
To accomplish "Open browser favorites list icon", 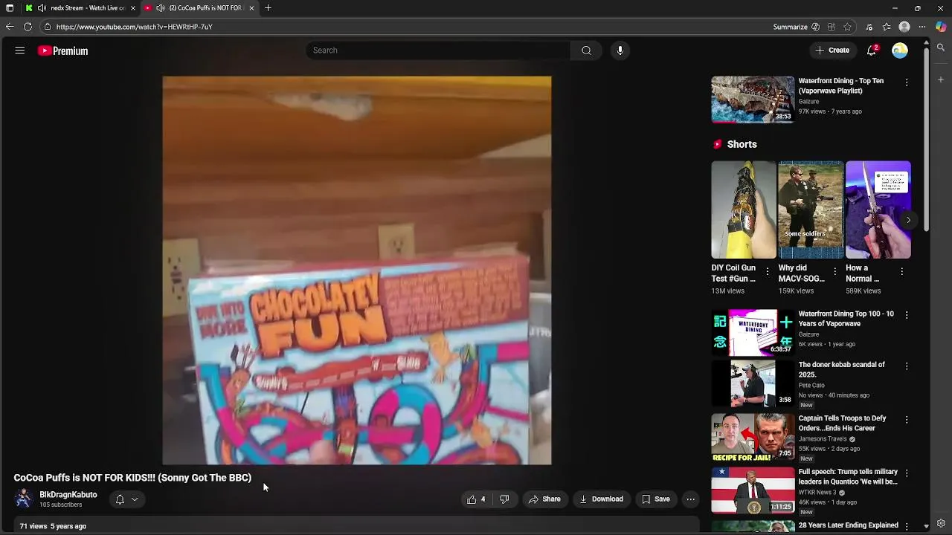I will [887, 27].
